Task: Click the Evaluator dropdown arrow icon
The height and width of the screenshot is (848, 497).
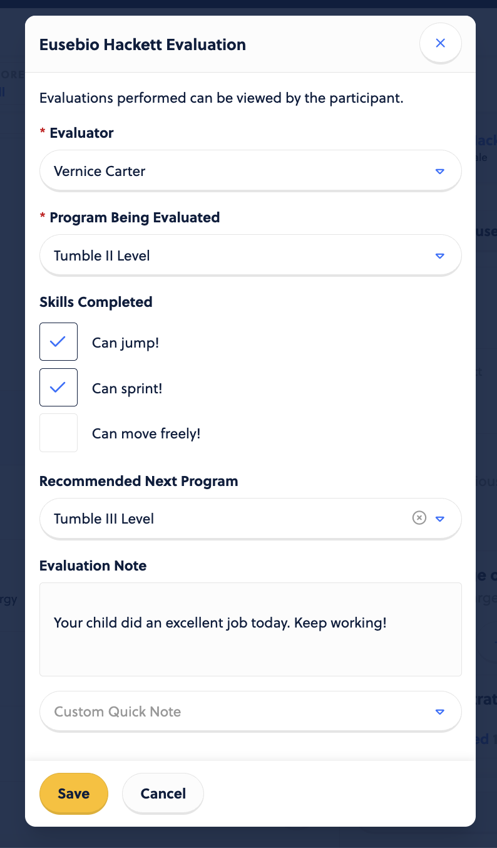Action: click(440, 171)
